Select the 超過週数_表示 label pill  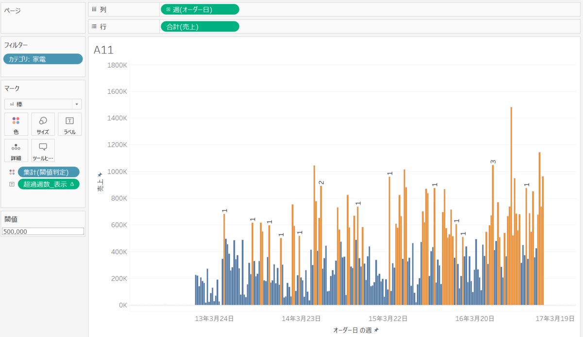pyautogui.click(x=49, y=184)
